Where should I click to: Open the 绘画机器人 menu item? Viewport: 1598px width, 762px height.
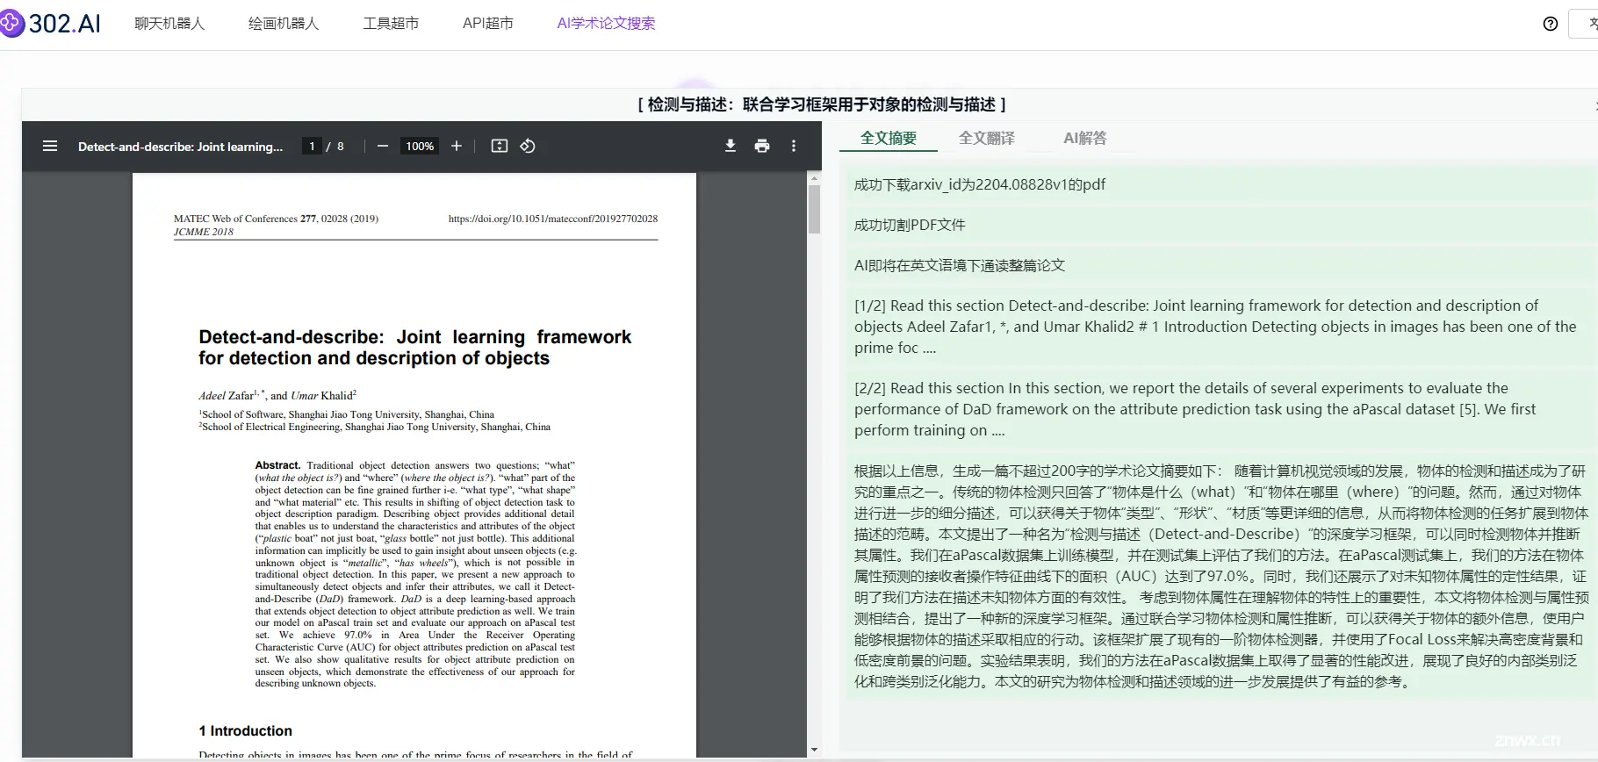(284, 24)
